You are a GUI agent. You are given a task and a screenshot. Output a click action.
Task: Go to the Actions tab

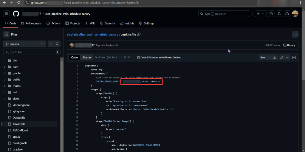pyautogui.click(x=53, y=23)
